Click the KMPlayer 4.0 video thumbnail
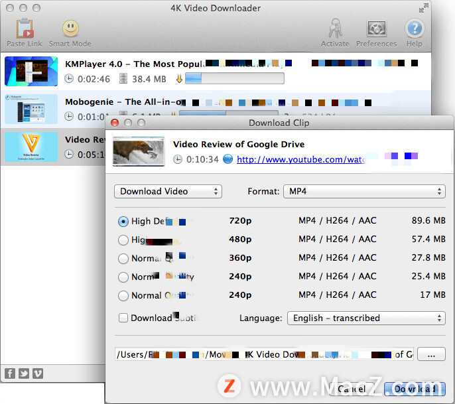 31,71
